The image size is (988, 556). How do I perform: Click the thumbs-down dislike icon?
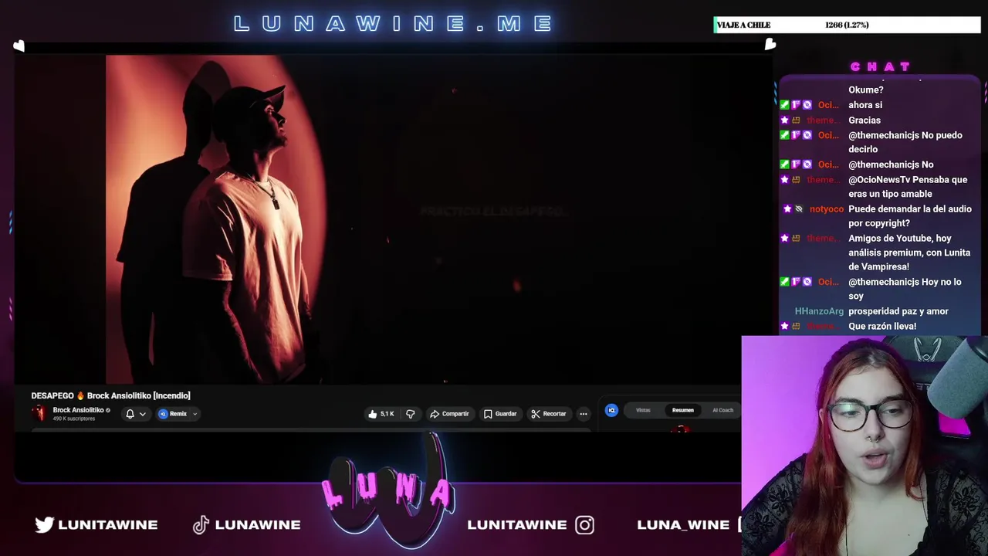click(410, 414)
